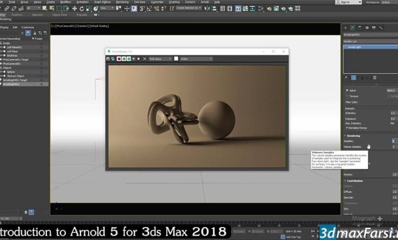Open the RGBA AOV dropdown in ActiveShade
The width and height of the screenshot is (398, 240).
[x=196, y=59]
